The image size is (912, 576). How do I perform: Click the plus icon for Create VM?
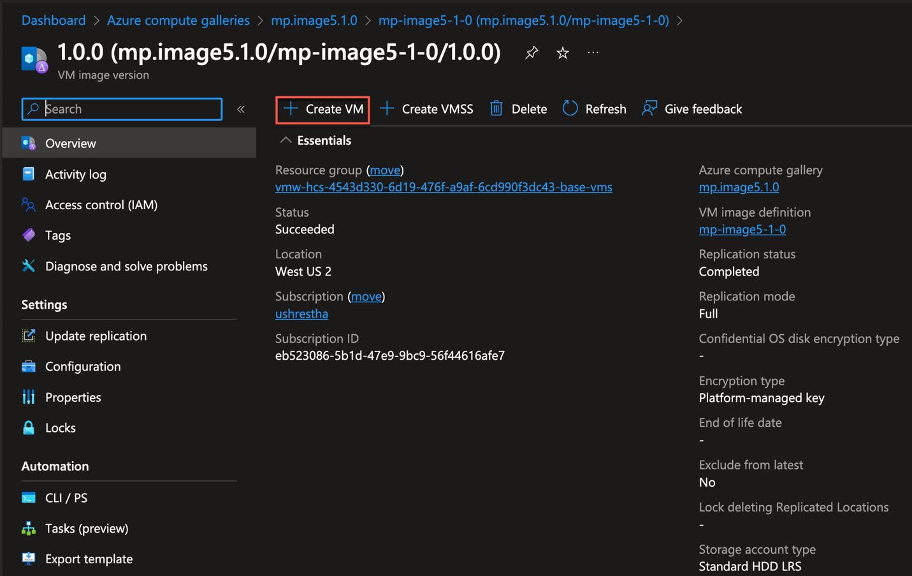(291, 108)
